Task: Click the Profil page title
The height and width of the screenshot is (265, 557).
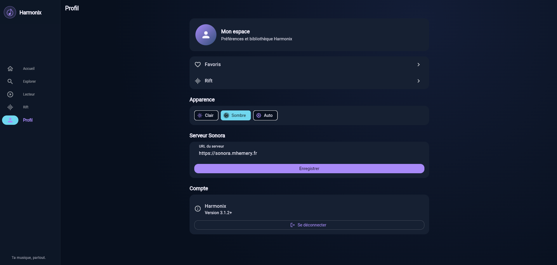Action: click(72, 8)
